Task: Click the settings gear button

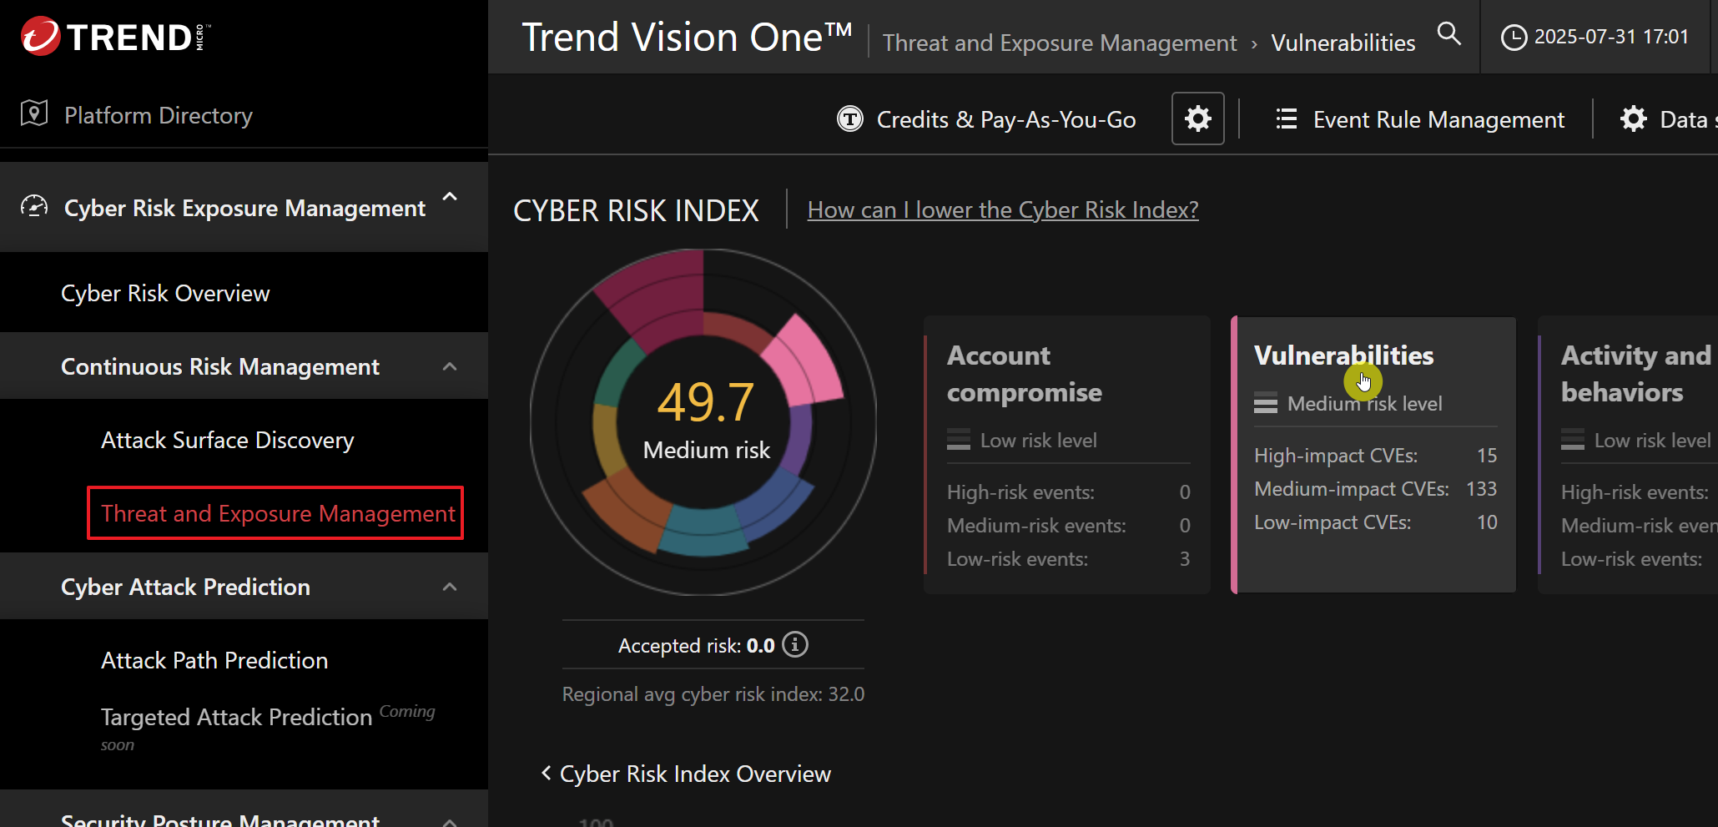Action: (x=1197, y=119)
